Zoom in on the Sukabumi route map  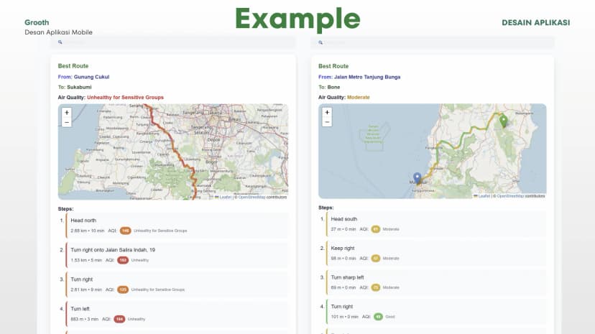67,113
